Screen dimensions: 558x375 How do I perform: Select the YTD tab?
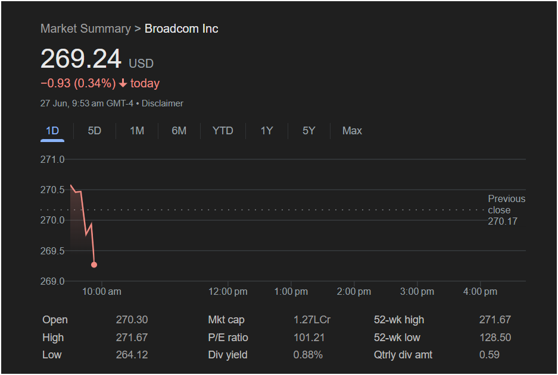(x=223, y=131)
